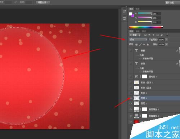Filter layers by shape layers icon
The image size is (180, 139).
point(158,35)
